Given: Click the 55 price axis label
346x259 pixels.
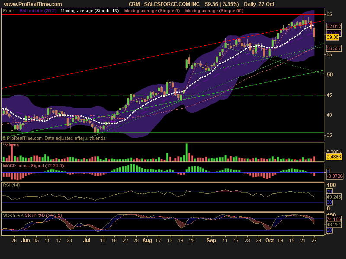Looking at the screenshot, I should click(x=329, y=54).
